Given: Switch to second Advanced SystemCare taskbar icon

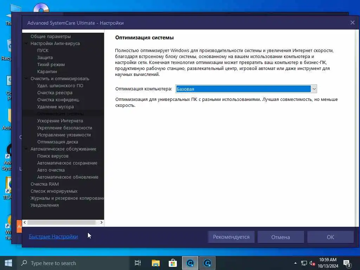Looking at the screenshot, I should (x=207, y=263).
